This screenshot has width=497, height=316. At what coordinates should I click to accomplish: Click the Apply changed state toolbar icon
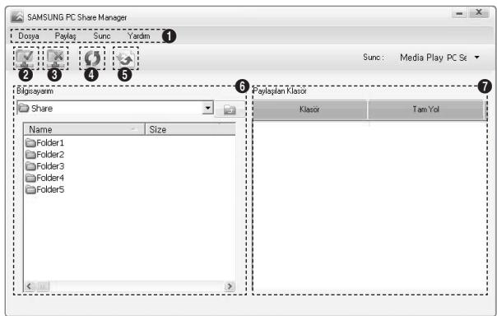pyautogui.click(x=126, y=58)
